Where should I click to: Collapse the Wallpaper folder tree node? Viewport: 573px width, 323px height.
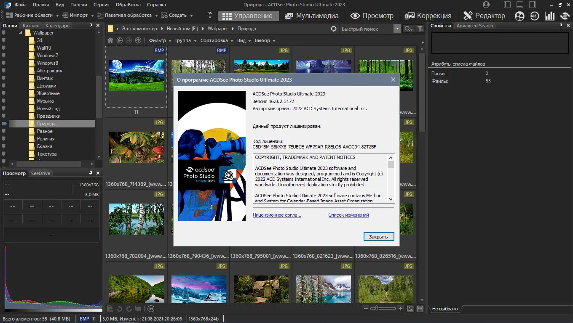click(x=20, y=33)
